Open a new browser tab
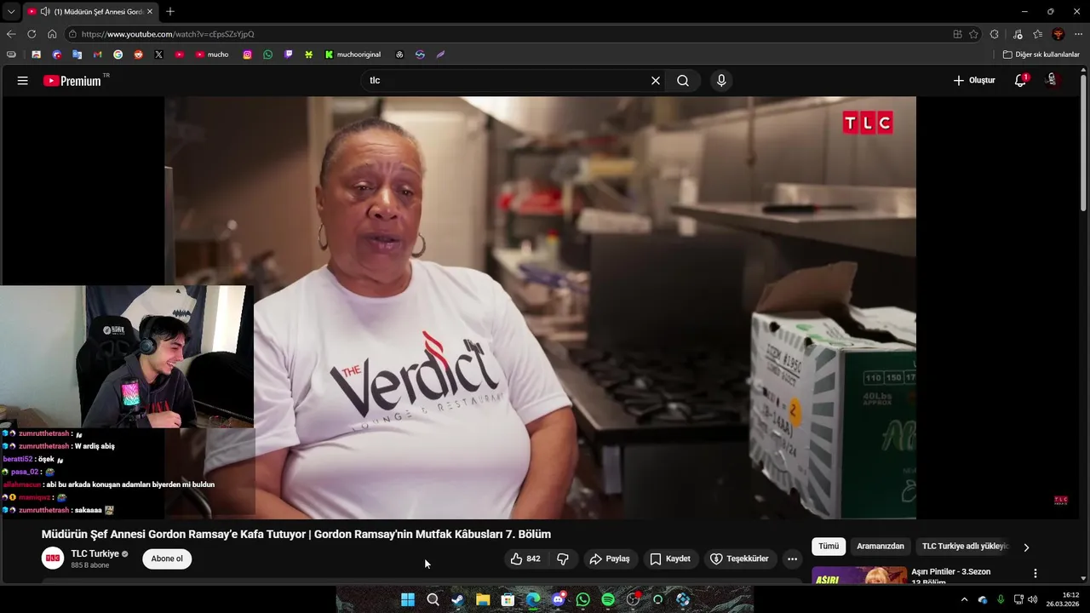 pyautogui.click(x=170, y=11)
